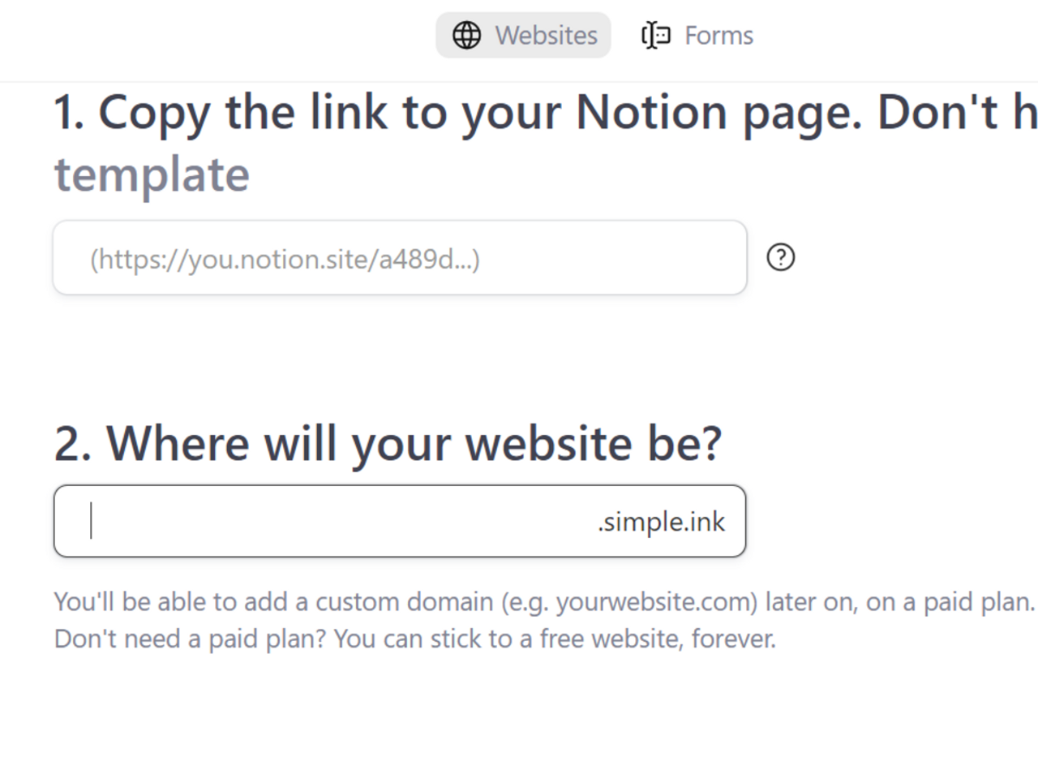
Task: Click the "Don't need a paid plan?" sentence
Action: coord(190,639)
